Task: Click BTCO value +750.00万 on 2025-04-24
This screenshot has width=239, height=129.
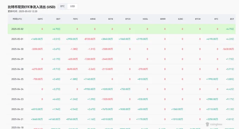Action: click(x=125, y=89)
